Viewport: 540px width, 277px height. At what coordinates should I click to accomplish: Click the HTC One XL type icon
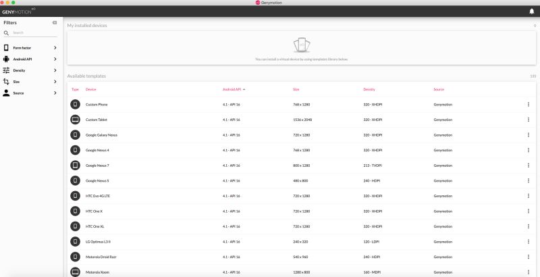(x=75, y=226)
